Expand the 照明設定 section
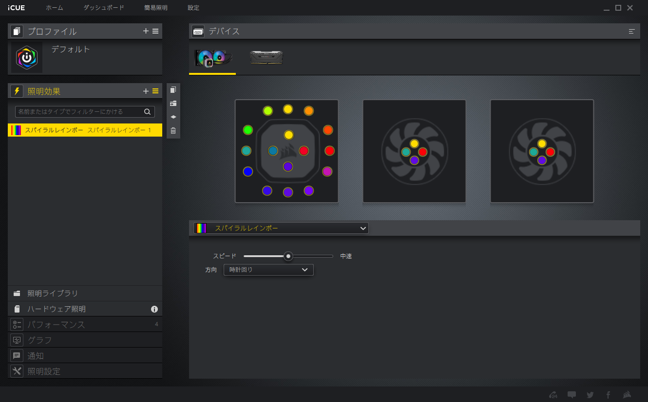 [85, 371]
